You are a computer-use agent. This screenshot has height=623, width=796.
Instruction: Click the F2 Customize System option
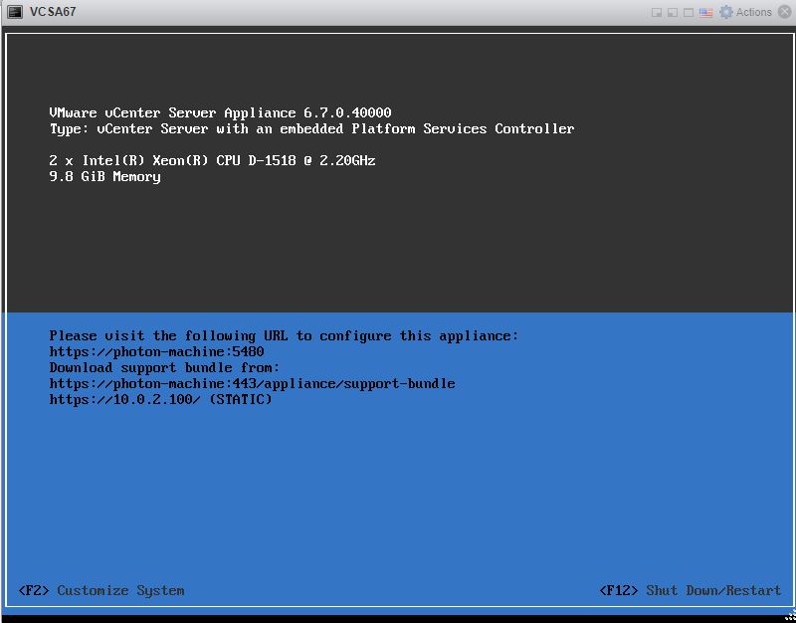101,590
